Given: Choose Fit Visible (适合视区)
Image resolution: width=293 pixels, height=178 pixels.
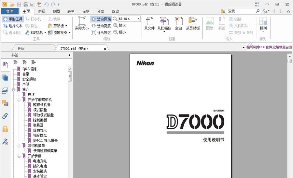Looking at the screenshot, I should (101, 32).
